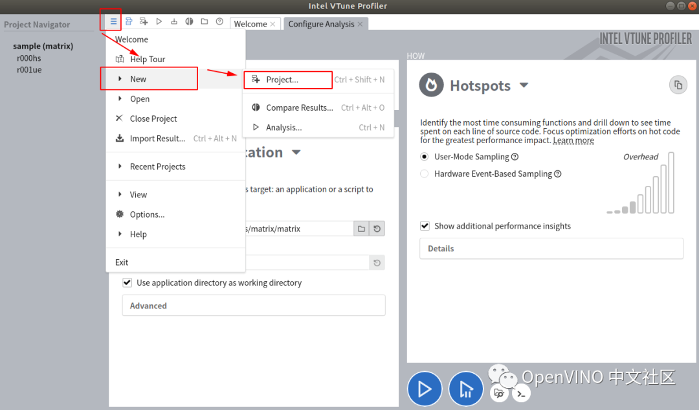Click the New Project toolbar icon

click(x=144, y=21)
